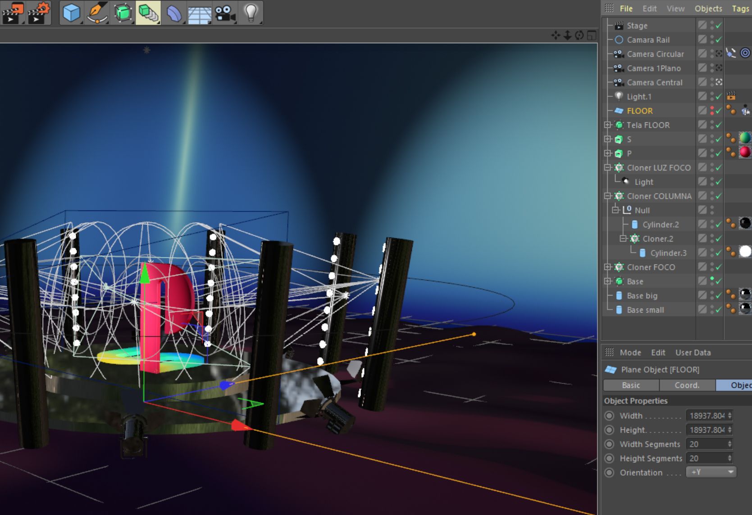Collapse the Cloner COLUMNA hierarchy
The image size is (752, 515).
coord(607,196)
